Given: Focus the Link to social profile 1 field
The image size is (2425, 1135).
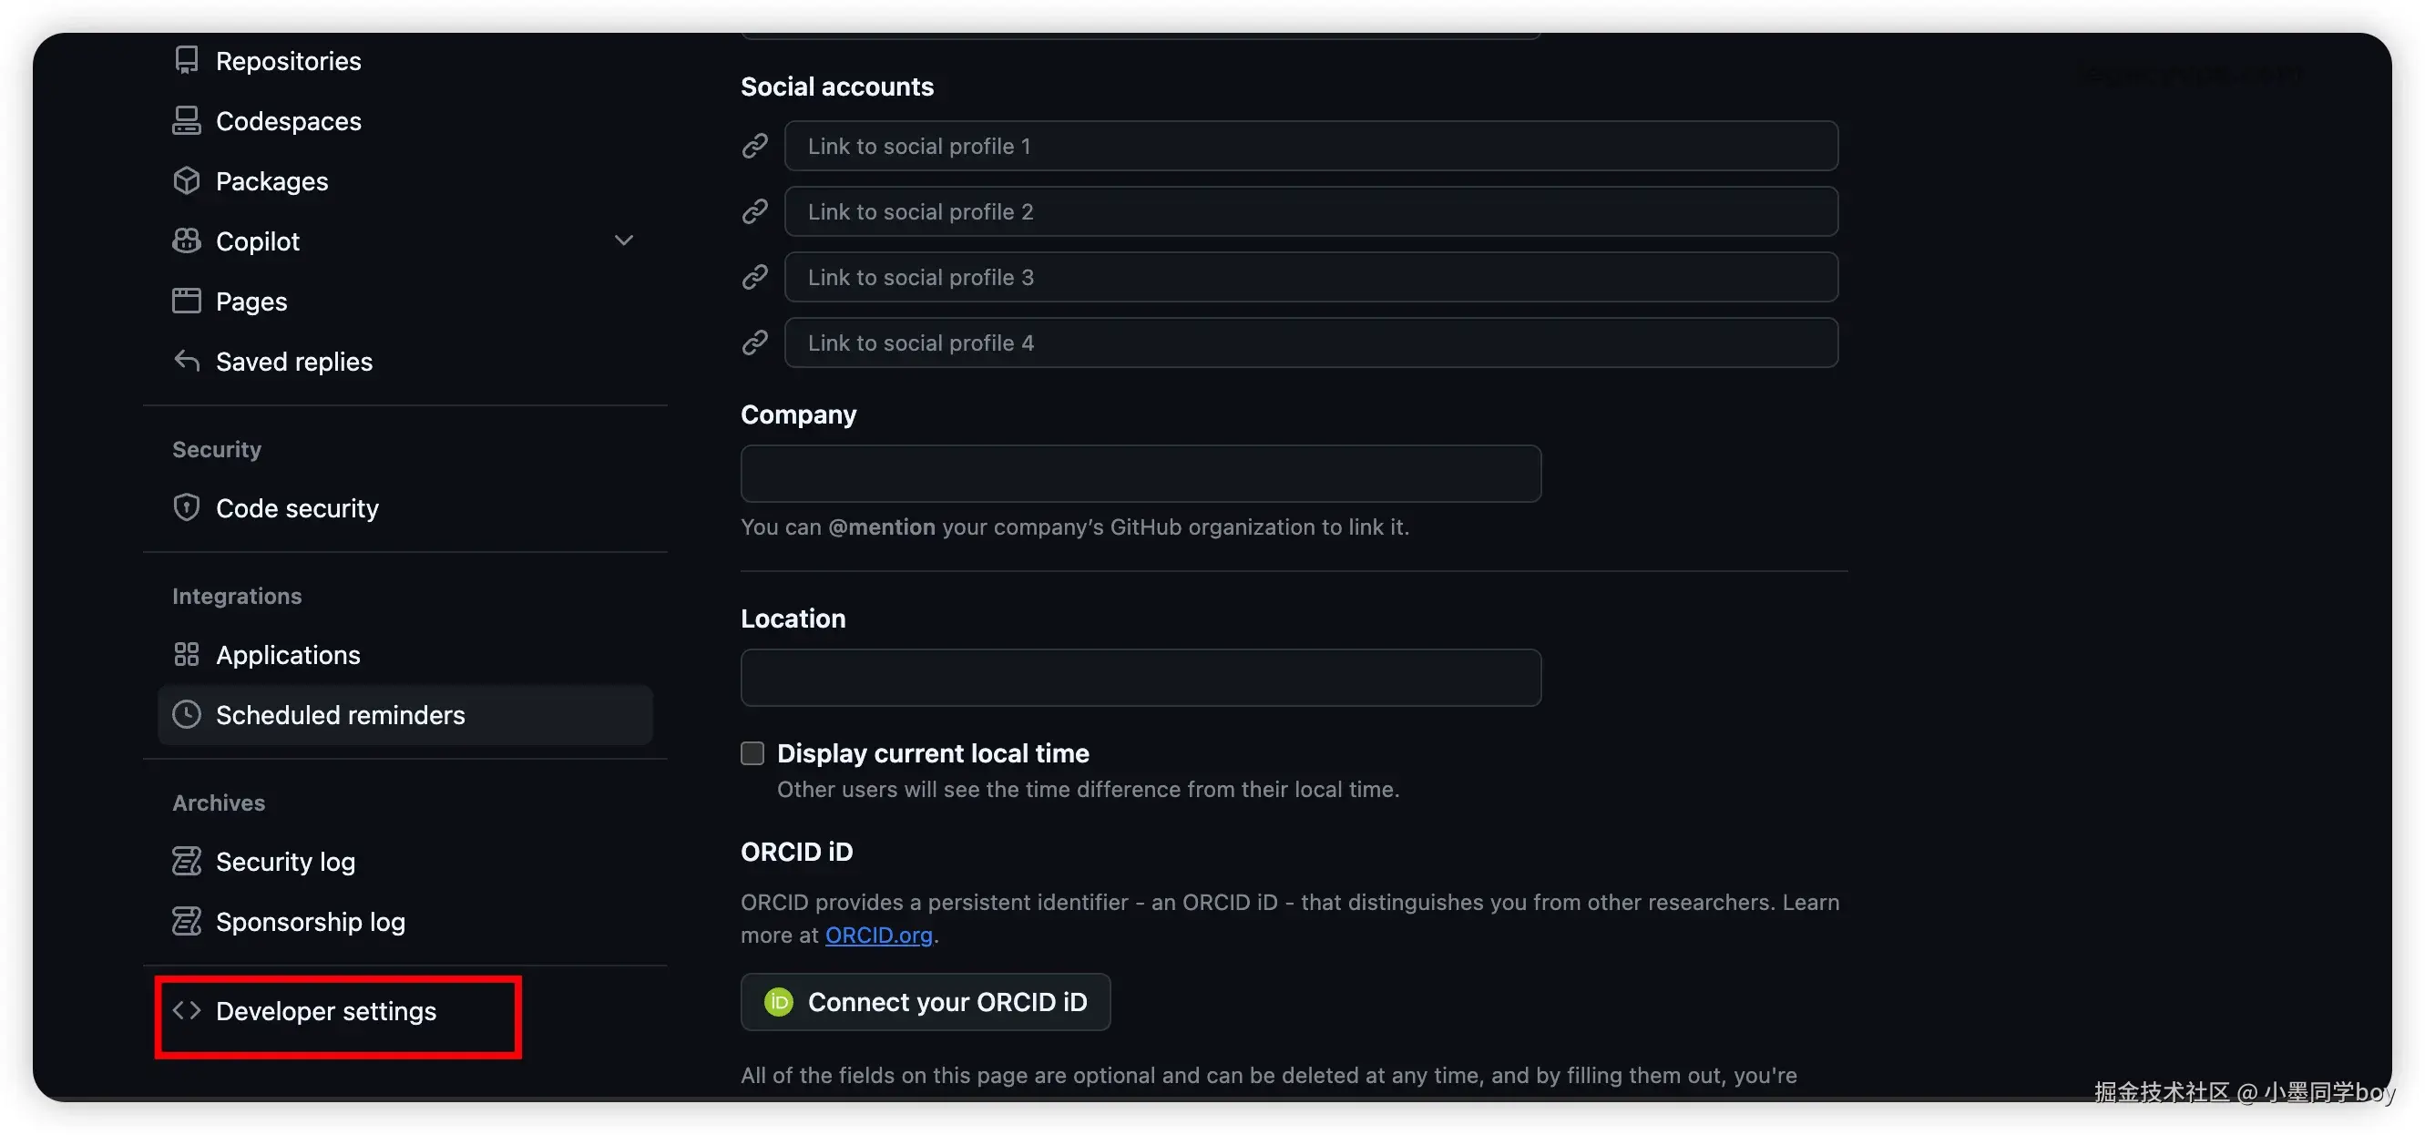Looking at the screenshot, I should click(1312, 146).
